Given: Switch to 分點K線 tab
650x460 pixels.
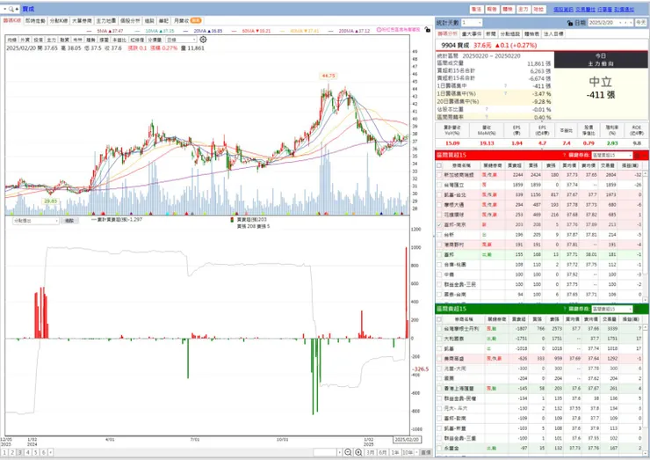Looking at the screenshot, I should click(x=59, y=21).
